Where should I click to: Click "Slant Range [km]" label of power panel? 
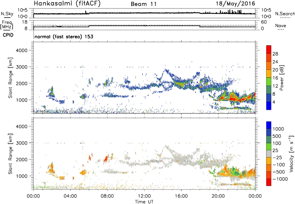click(10, 78)
